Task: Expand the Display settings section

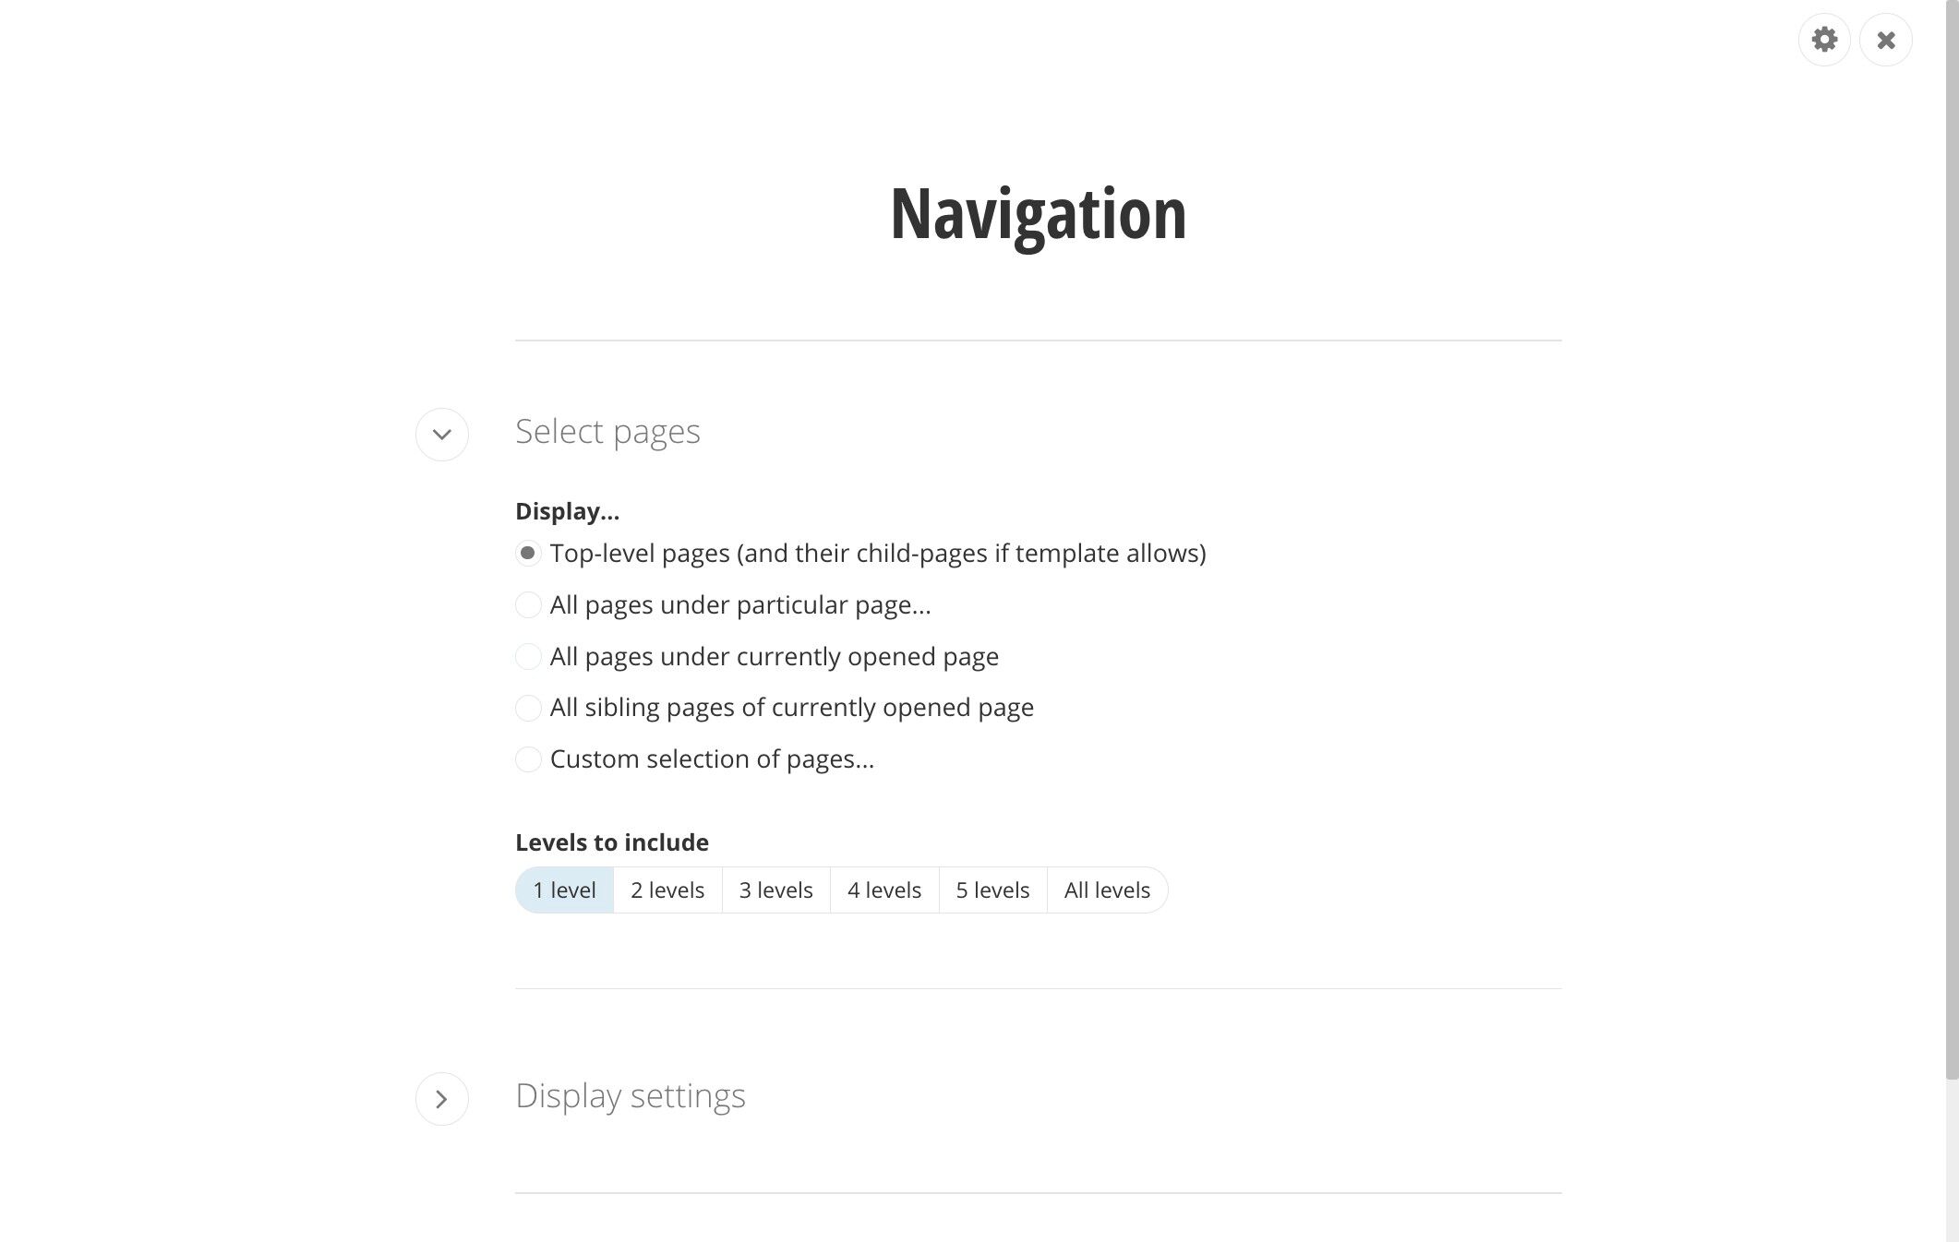Action: (x=442, y=1099)
